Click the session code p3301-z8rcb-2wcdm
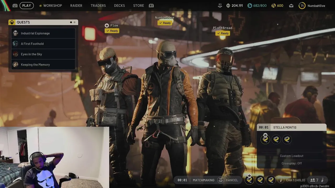The height and width of the screenshot is (188, 335). 315,186
